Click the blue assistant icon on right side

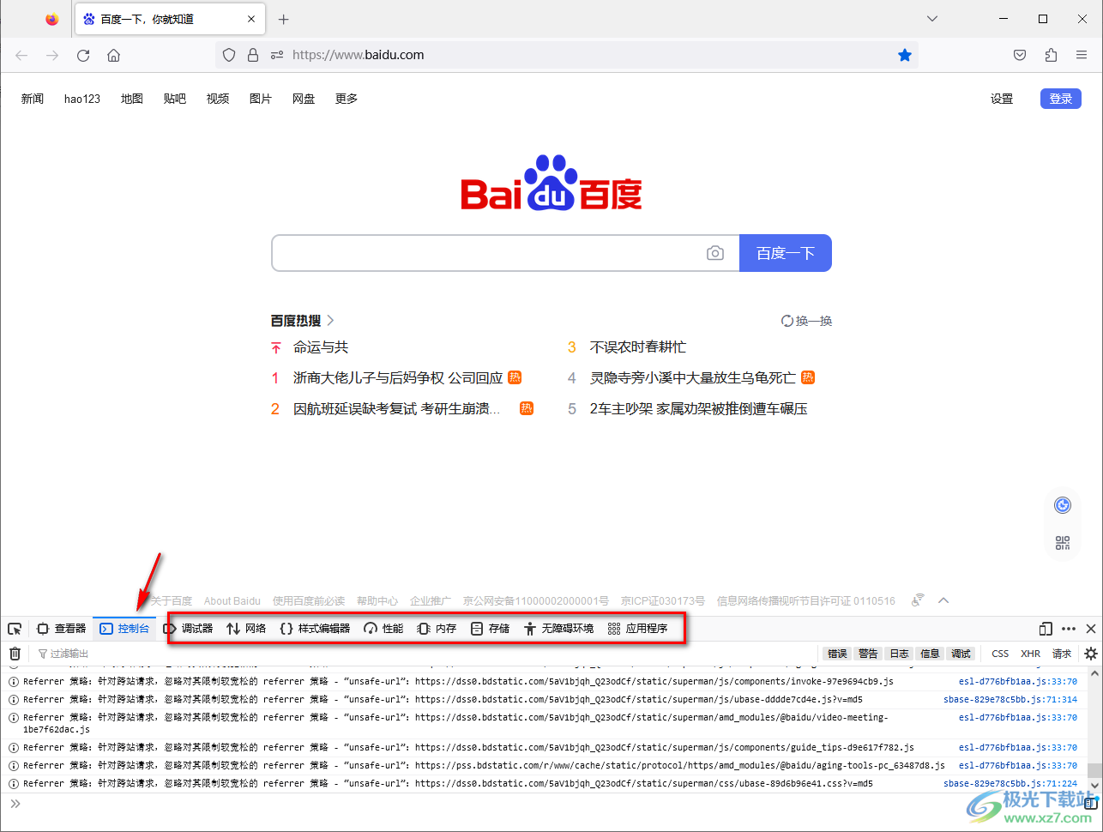pyautogui.click(x=1063, y=505)
